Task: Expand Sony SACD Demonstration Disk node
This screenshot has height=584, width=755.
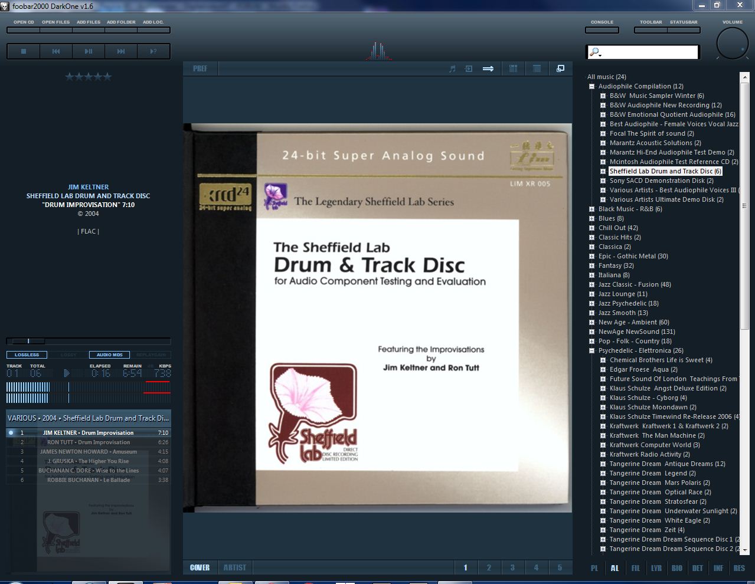Action: (x=603, y=181)
